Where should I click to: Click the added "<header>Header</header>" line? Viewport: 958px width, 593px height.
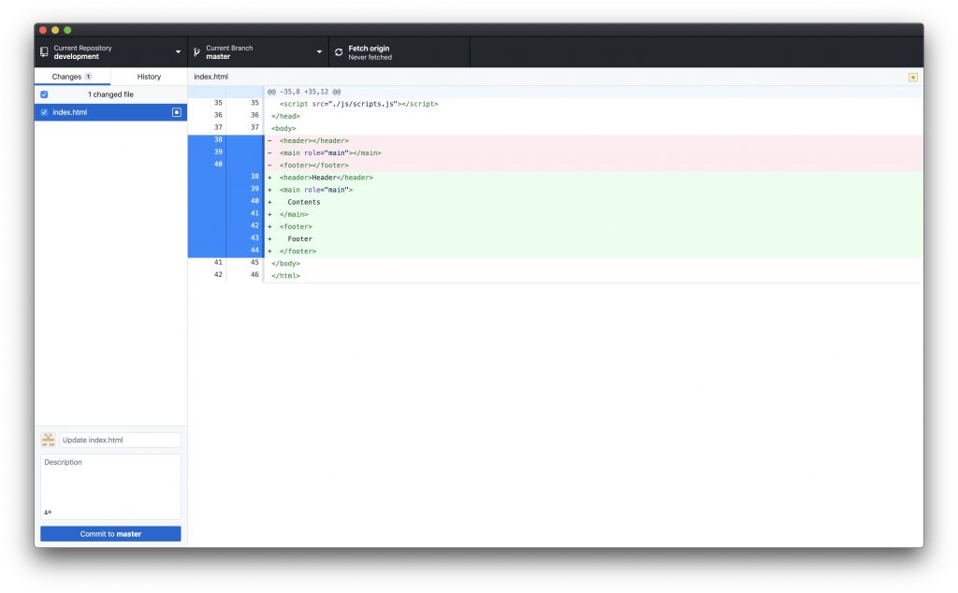[x=327, y=177]
